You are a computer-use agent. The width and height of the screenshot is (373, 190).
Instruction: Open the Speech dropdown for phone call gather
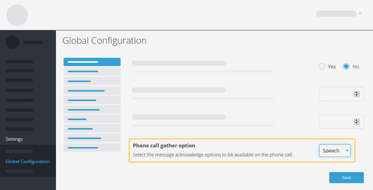[335, 150]
